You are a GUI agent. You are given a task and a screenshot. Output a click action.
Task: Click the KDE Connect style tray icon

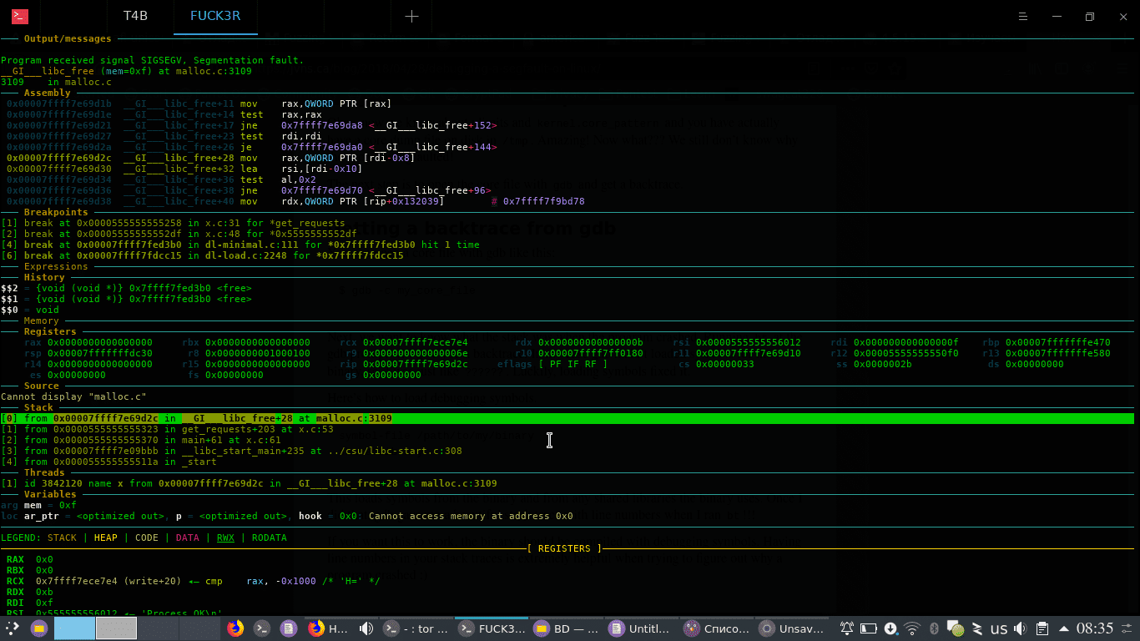(x=977, y=628)
